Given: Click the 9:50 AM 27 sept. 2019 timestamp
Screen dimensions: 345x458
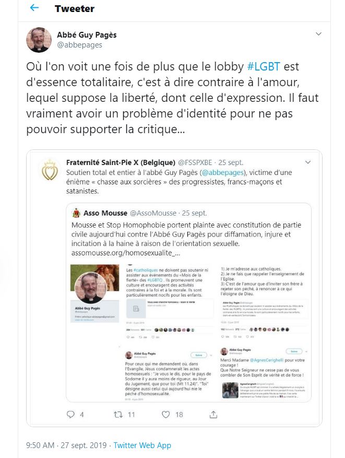Looking at the screenshot, I should click(x=66, y=445).
